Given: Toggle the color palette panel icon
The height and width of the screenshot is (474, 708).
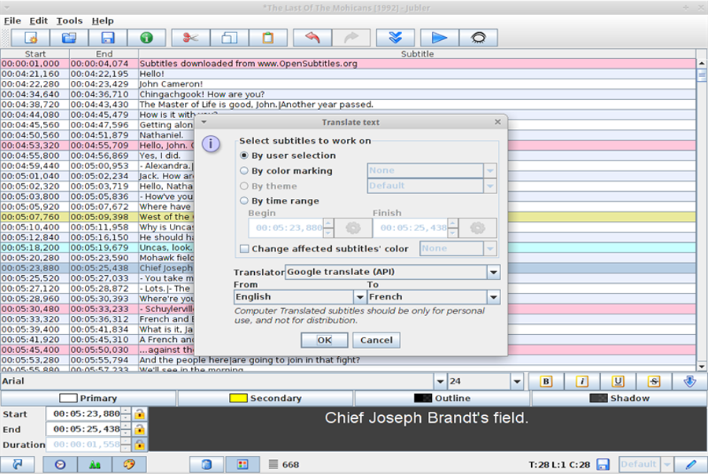Looking at the screenshot, I should click(129, 464).
